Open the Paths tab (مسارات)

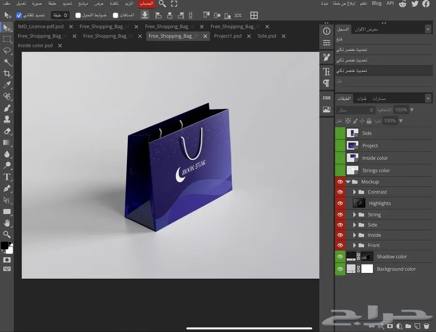coord(379,99)
